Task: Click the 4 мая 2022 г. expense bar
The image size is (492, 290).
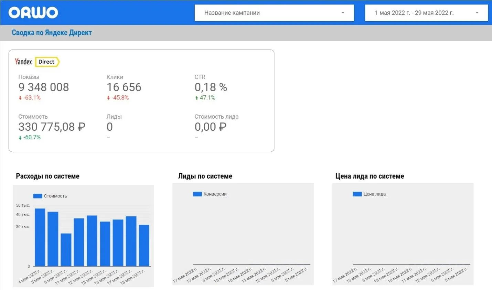Action: click(40, 237)
